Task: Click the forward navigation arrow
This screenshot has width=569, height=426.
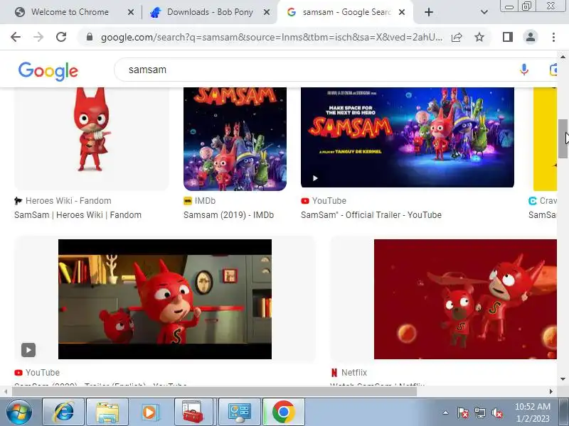Action: [x=38, y=37]
